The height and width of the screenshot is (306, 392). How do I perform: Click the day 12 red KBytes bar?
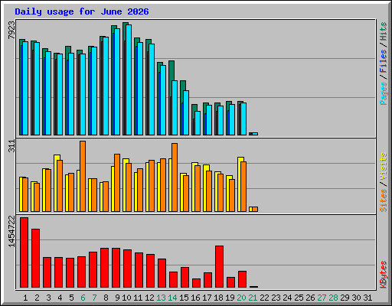coord(150,271)
